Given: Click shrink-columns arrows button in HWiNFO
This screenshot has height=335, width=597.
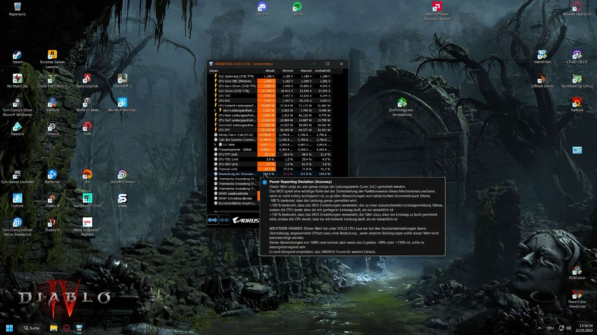Looking at the screenshot, I should click(x=224, y=220).
